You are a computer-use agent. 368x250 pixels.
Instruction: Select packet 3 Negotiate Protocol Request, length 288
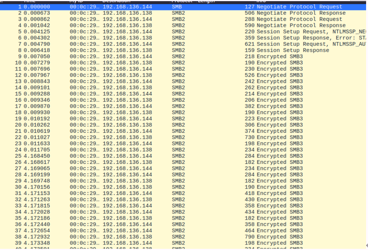[x=183, y=19]
